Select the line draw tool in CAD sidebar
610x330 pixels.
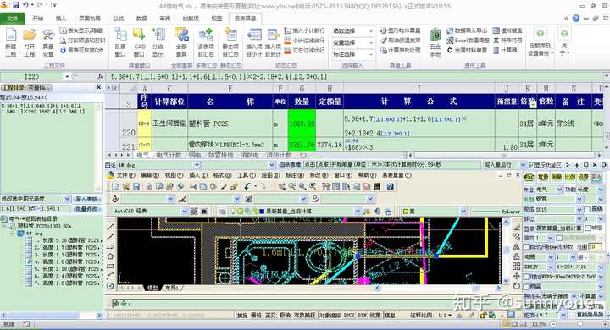[110, 227]
